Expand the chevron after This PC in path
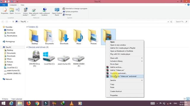 tap(28, 21)
